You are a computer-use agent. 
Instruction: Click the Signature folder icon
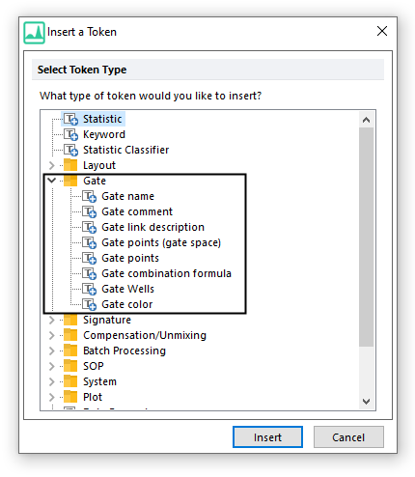point(70,320)
